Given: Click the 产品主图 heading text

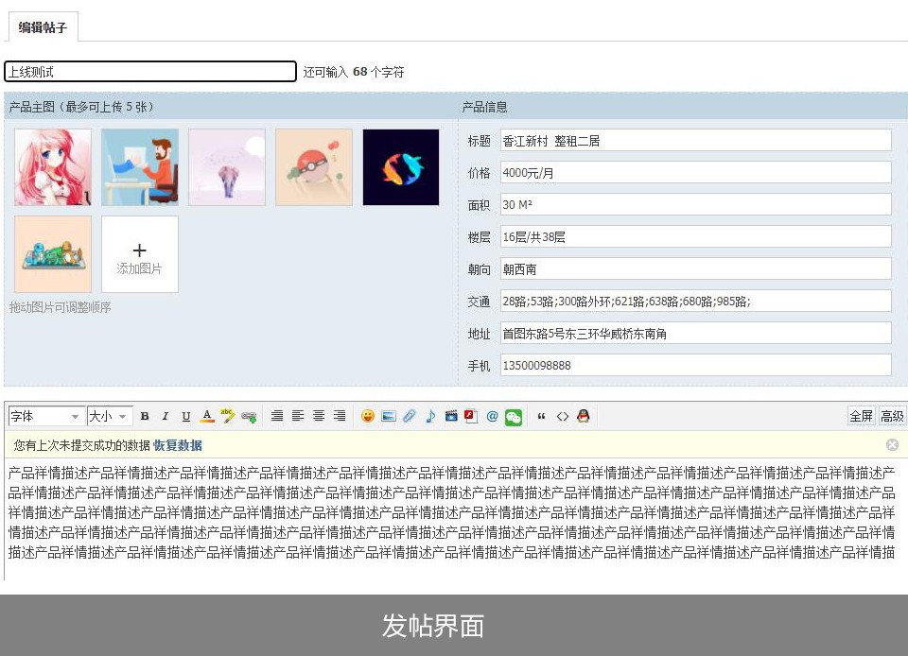Looking at the screenshot, I should tap(81, 107).
